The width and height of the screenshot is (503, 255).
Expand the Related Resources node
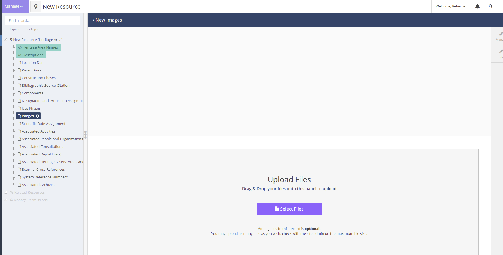(5, 192)
